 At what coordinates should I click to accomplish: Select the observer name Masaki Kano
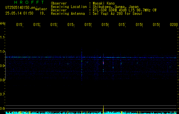coord(104,3)
